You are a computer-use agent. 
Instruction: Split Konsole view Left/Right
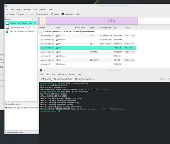click(63, 79)
